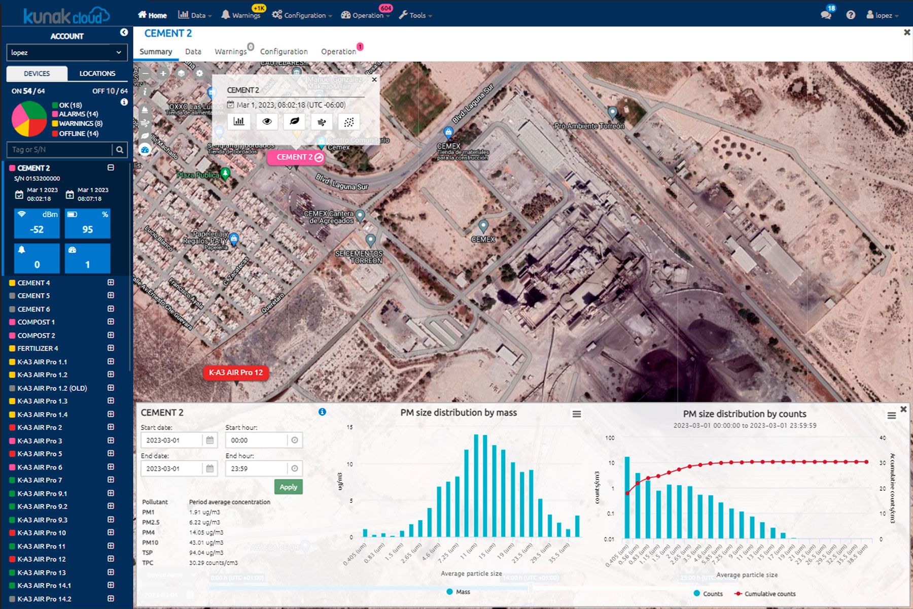The width and height of the screenshot is (913, 609).
Task: Click the Apply button
Action: (288, 487)
